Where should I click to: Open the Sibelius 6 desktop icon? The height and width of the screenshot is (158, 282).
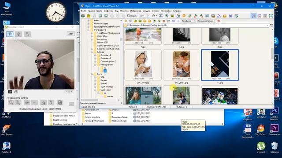pos(7,148)
